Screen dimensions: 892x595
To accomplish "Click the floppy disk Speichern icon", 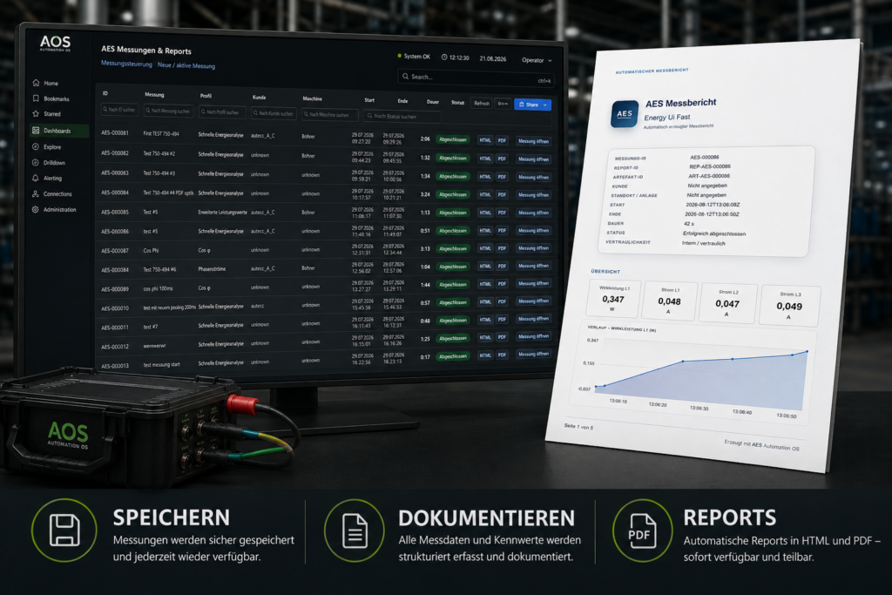I will pos(64,531).
